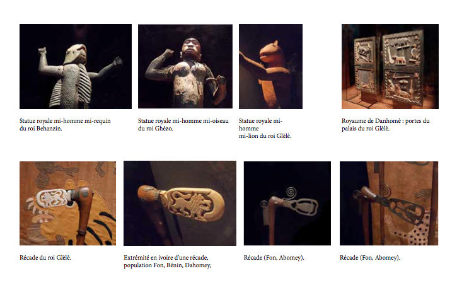The width and height of the screenshot is (457, 283).
Task: Click the rightmost 'Récade (Fon, Abomey).' caption
Action: tap(370, 258)
